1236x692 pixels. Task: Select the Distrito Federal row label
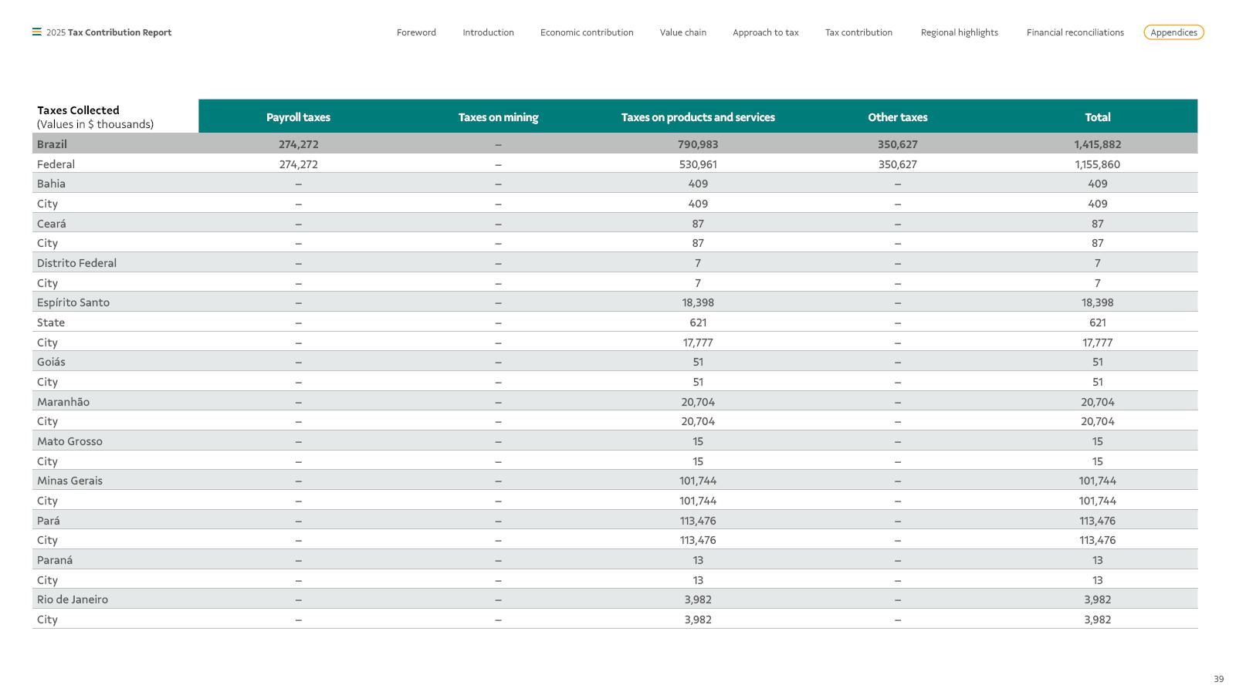[76, 263]
